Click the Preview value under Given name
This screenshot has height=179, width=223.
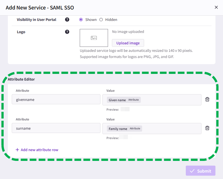click(125, 109)
